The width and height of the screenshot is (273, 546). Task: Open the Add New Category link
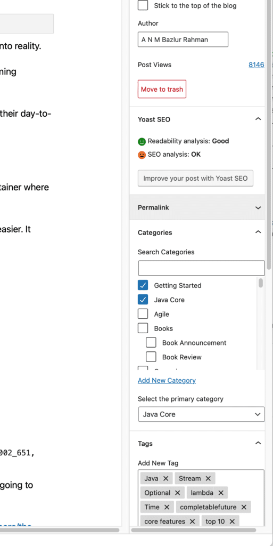167,380
